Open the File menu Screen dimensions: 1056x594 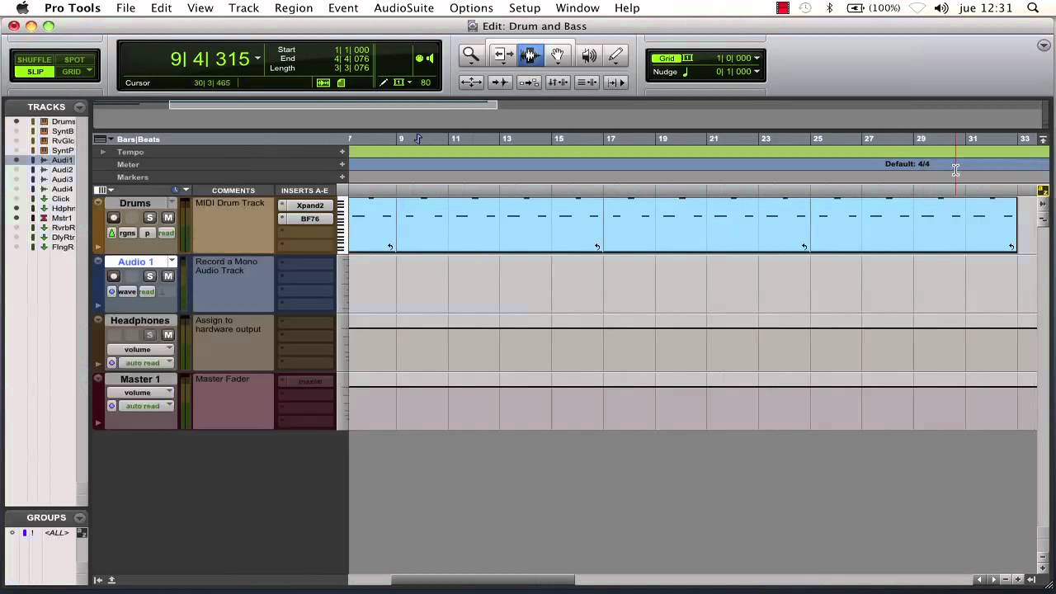point(125,8)
